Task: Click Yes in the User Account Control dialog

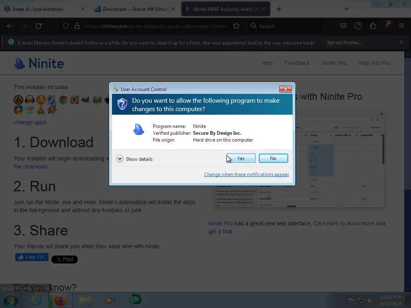Action: 241,158
